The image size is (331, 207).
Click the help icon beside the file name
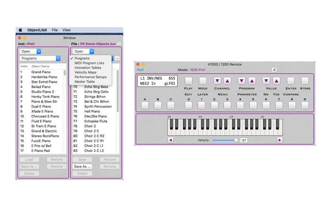click(x=119, y=44)
